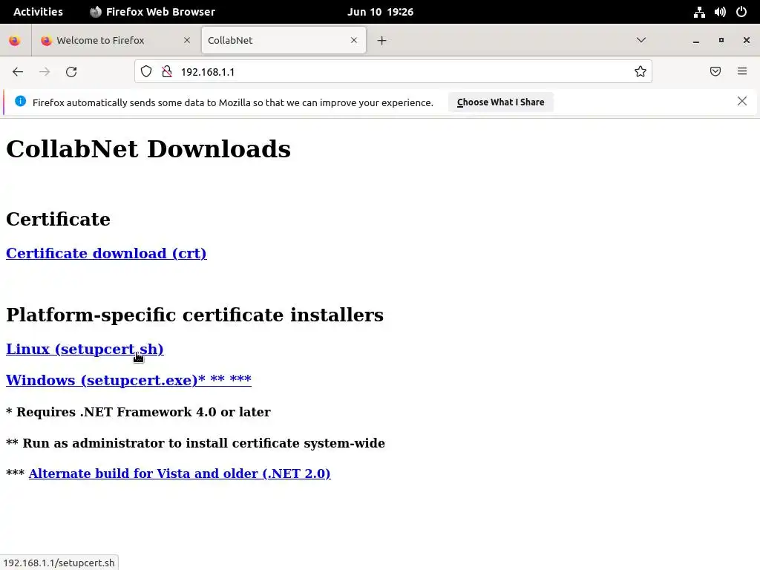
Task: Open the Activities overview
Action: 39,12
